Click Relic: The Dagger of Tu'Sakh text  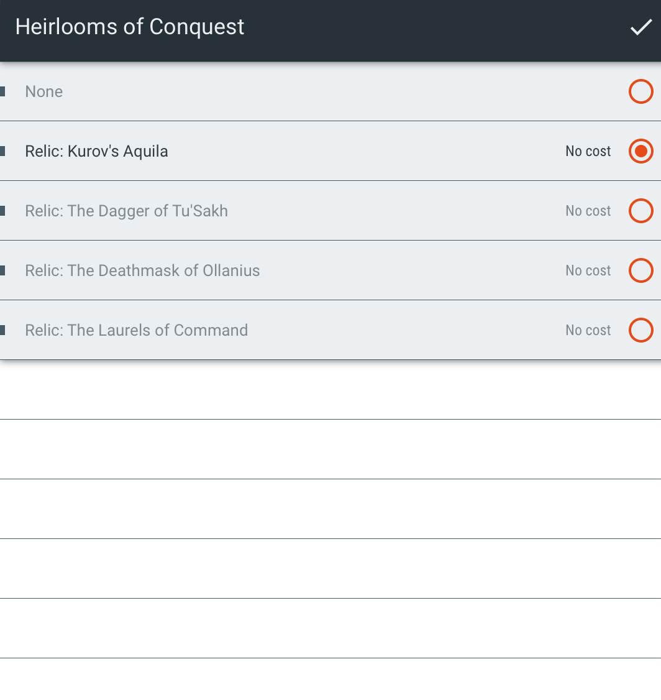tap(126, 211)
